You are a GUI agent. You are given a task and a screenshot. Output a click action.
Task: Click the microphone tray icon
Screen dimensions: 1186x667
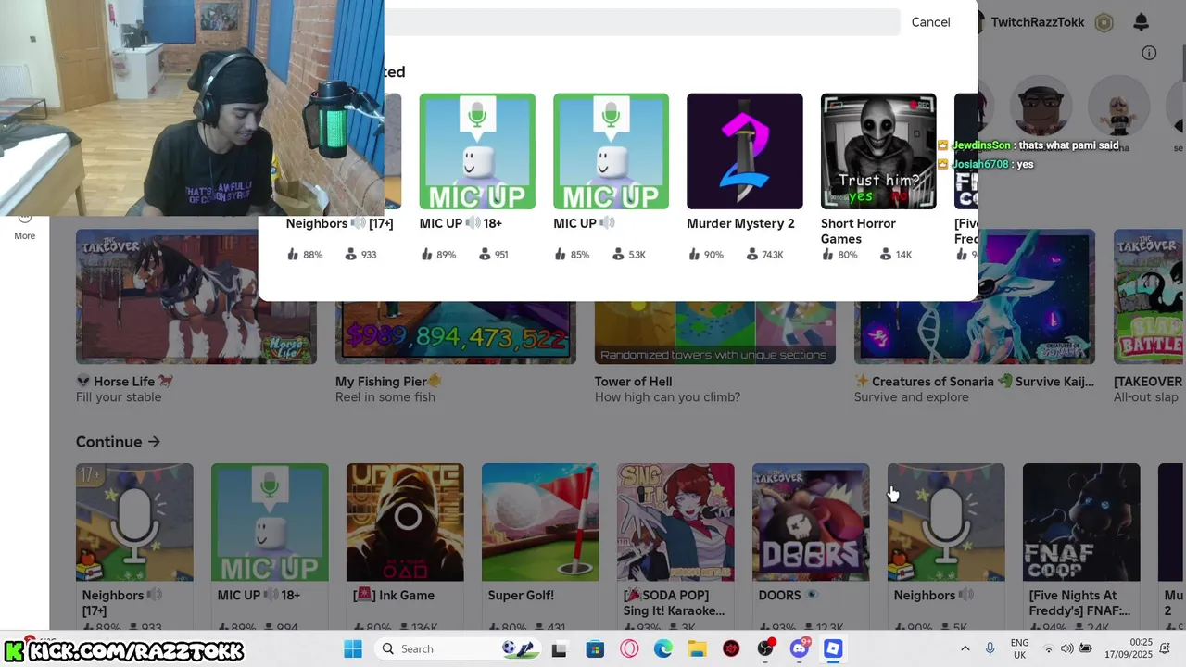[990, 648]
